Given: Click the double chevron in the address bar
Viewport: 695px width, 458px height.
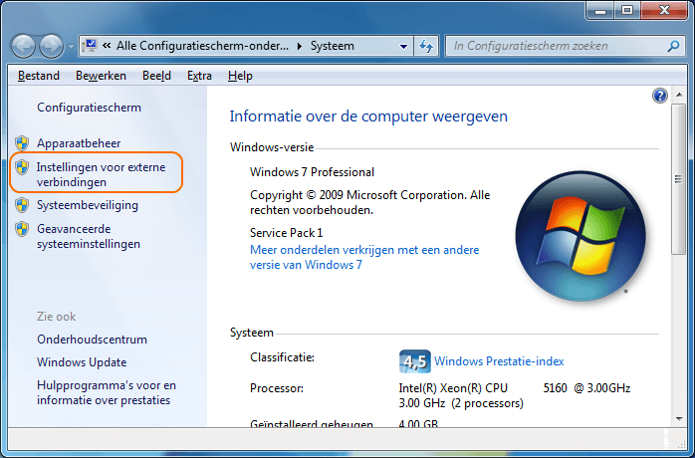Looking at the screenshot, I should pyautogui.click(x=107, y=46).
